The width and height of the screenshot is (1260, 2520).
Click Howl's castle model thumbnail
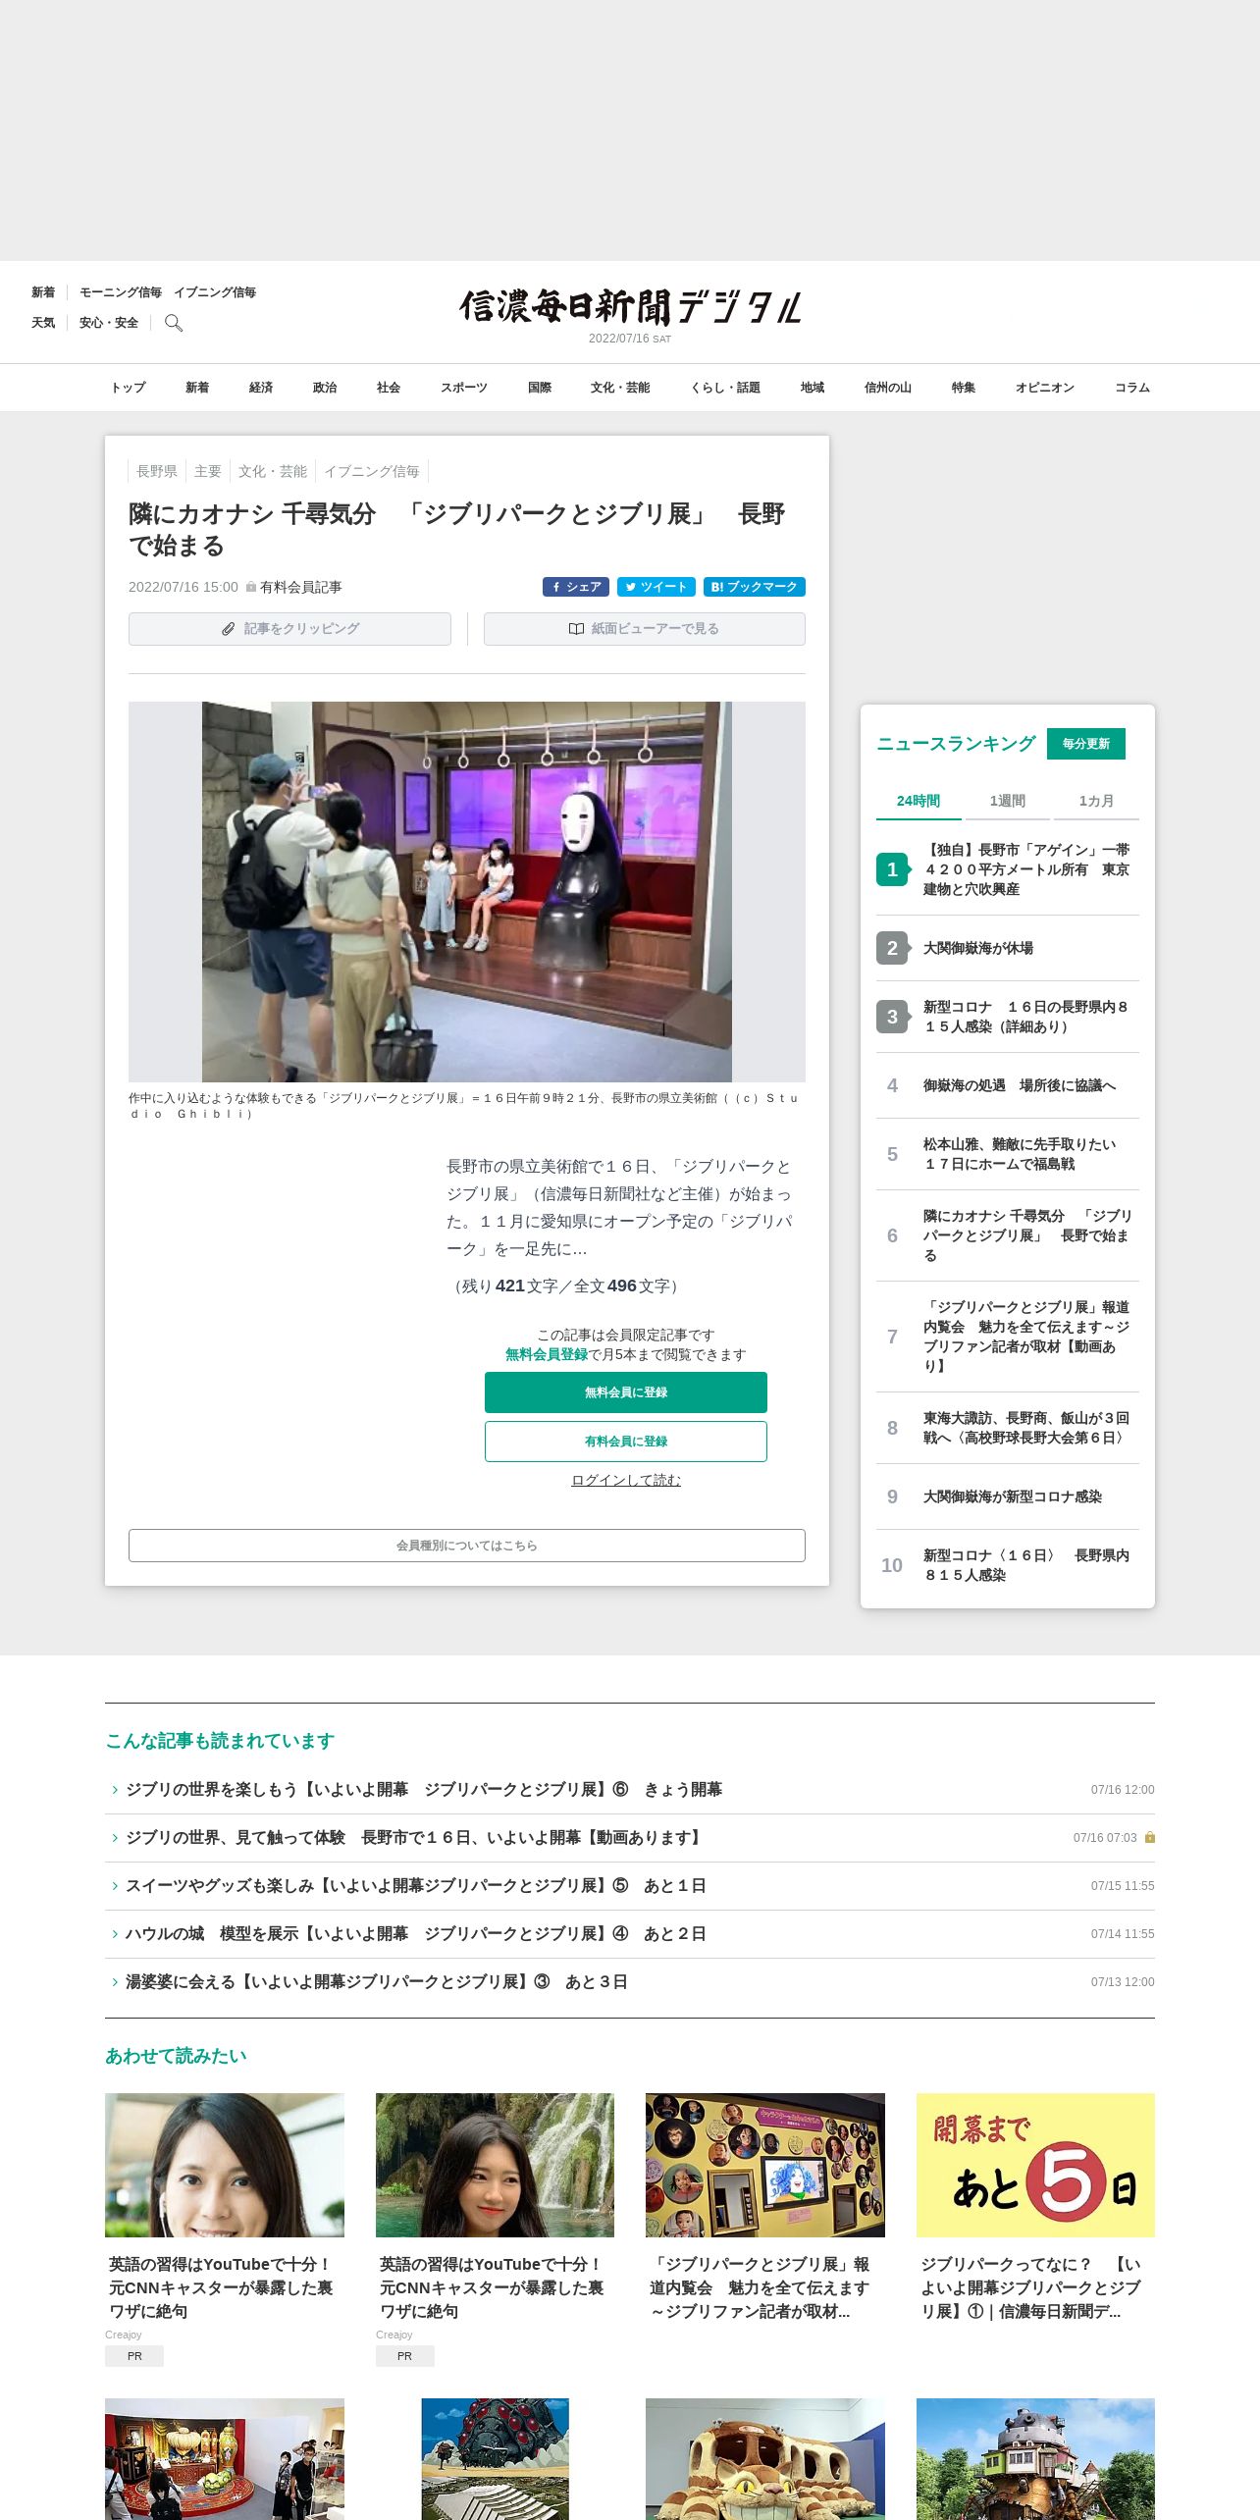pyautogui.click(x=1035, y=2459)
